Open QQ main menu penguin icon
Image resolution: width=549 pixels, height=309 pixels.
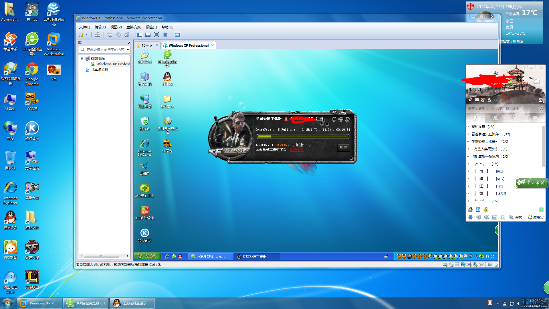click(x=470, y=217)
